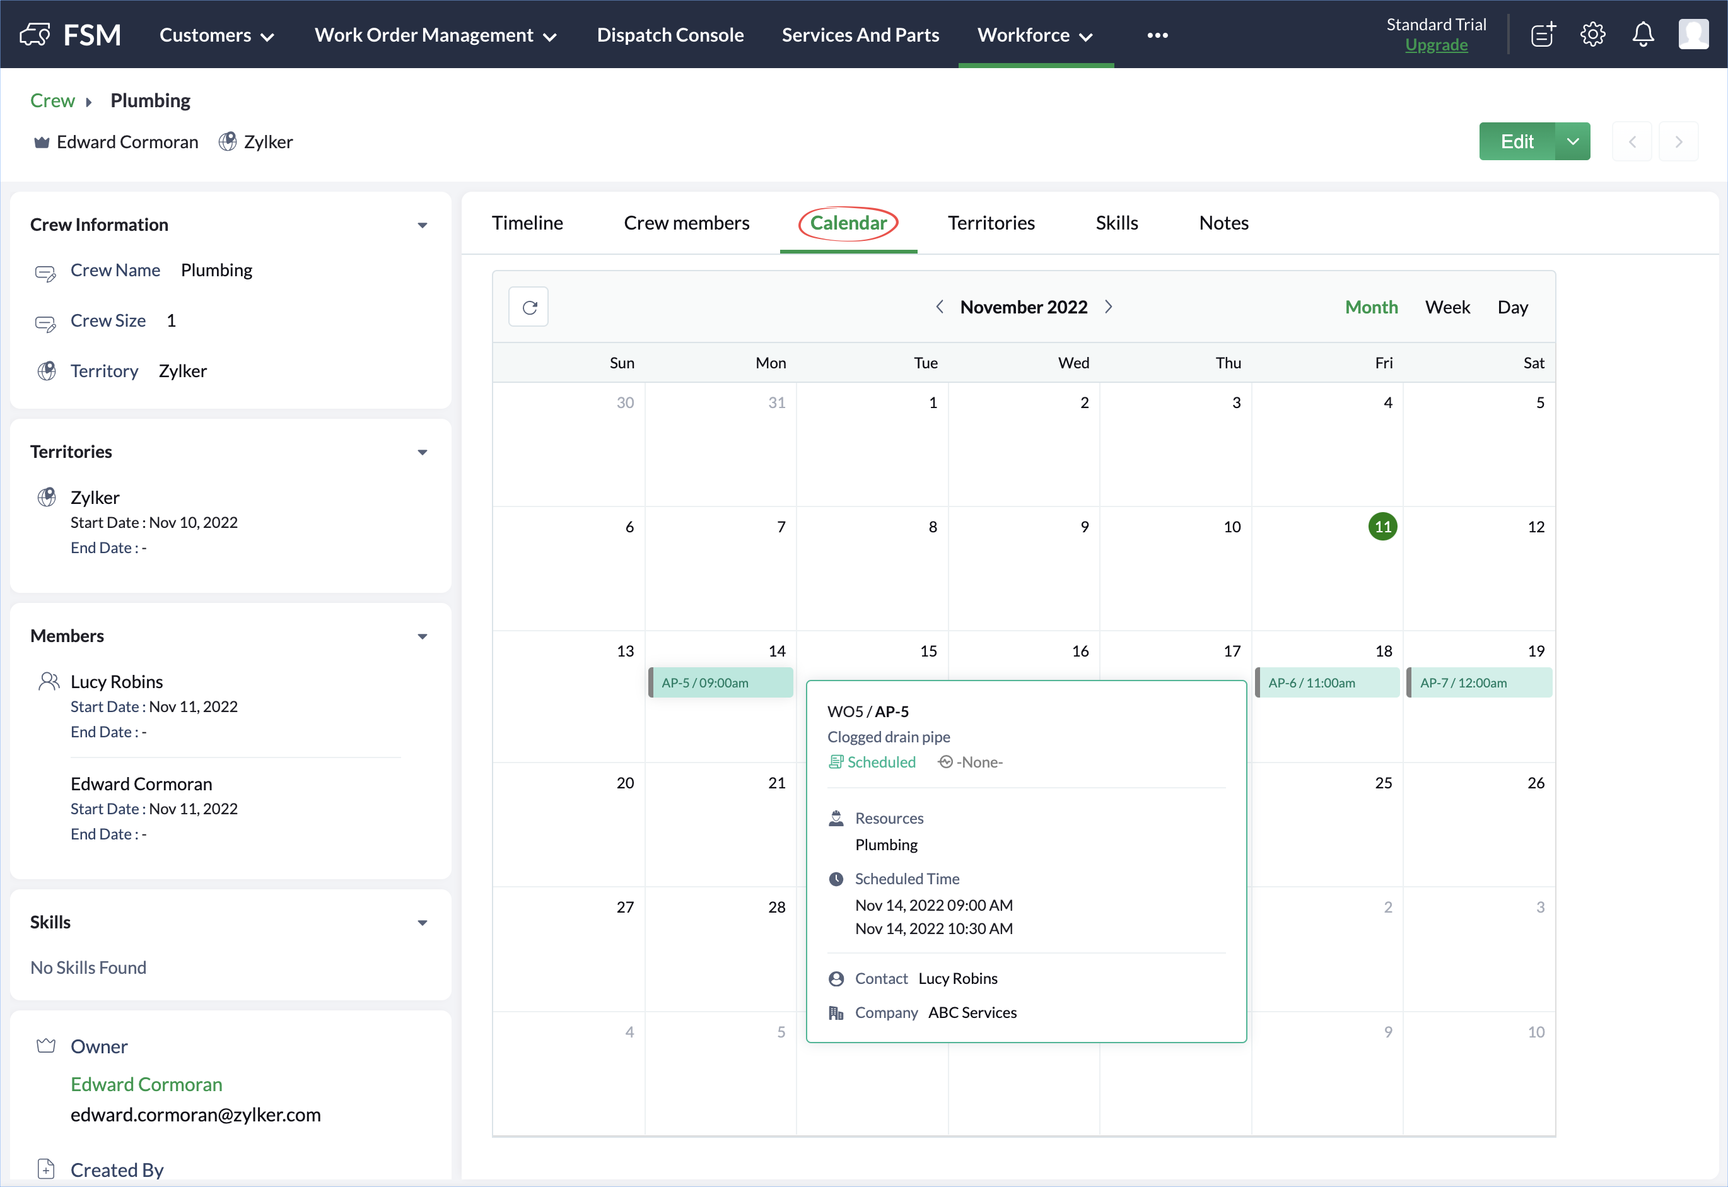The width and height of the screenshot is (1728, 1187).
Task: Open the Timeline tab
Action: [x=527, y=223]
